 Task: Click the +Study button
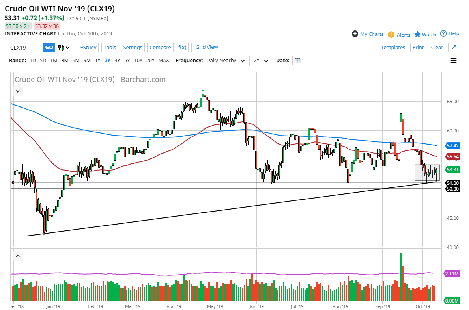(88, 47)
